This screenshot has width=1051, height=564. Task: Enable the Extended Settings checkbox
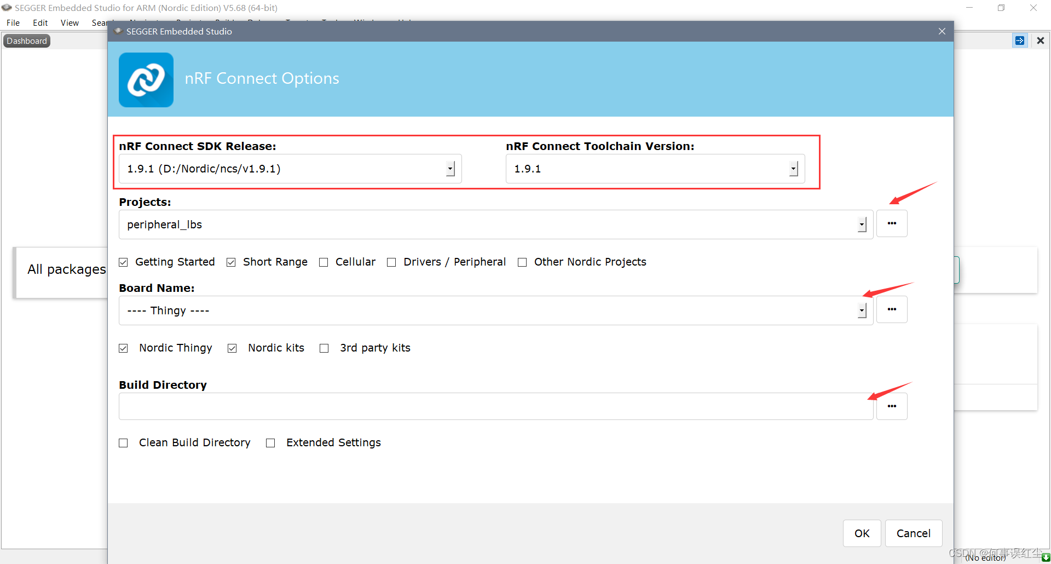270,443
